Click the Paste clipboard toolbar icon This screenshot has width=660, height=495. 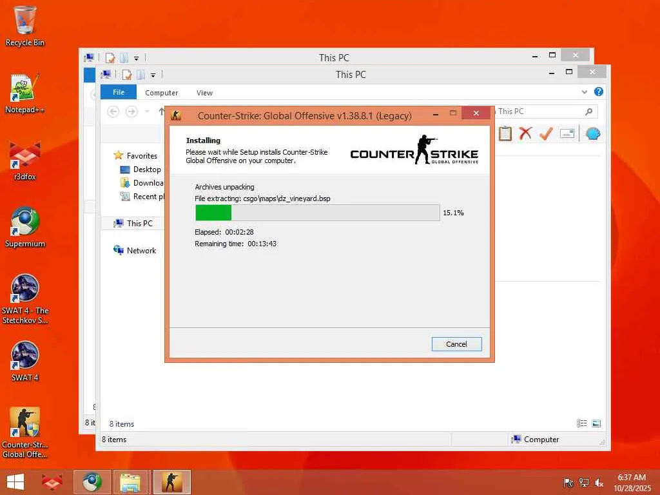pos(505,133)
